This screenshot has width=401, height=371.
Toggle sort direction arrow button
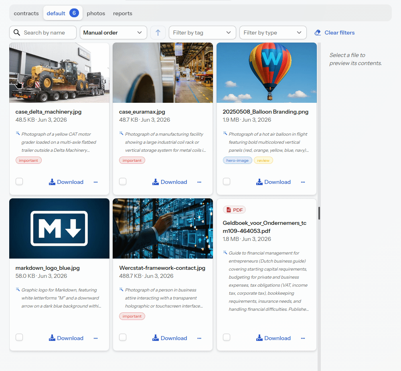pos(158,33)
